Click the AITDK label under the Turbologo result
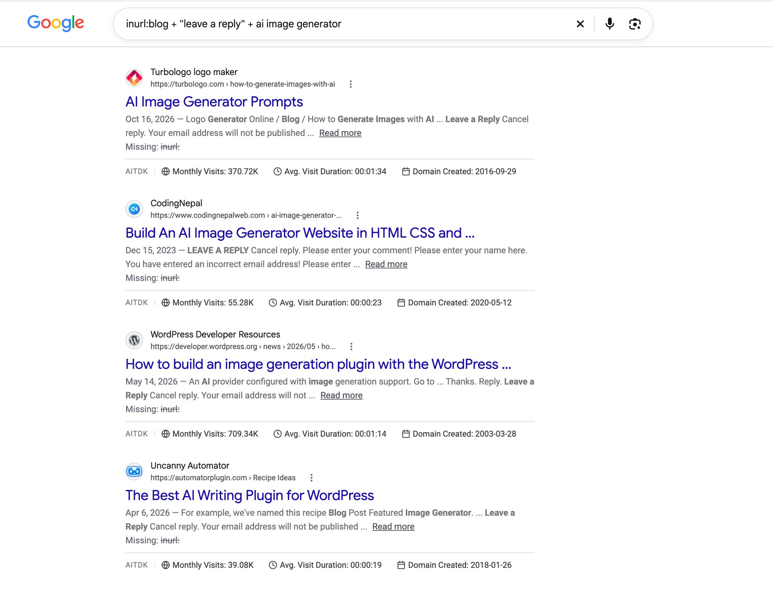Screen dimensions: 773x592 [137, 171]
